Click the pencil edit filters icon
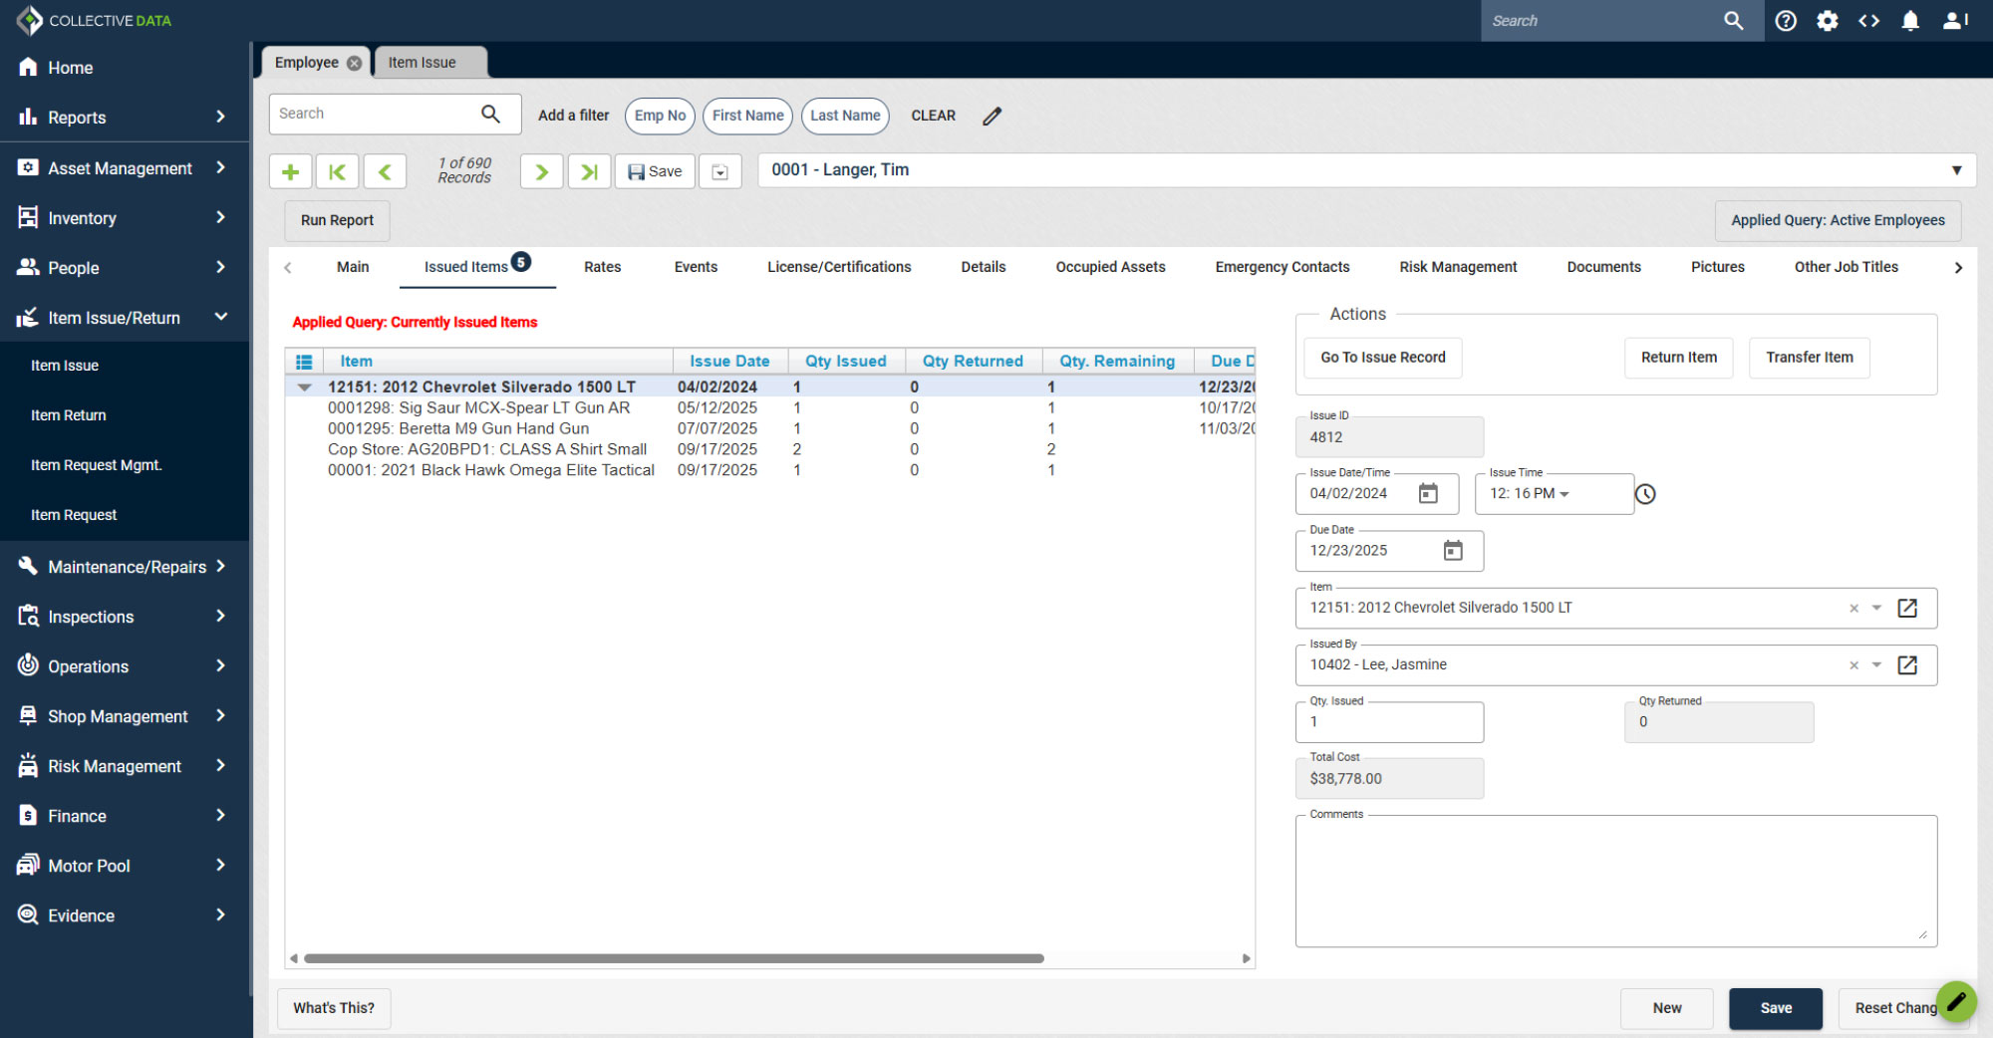 point(992,117)
